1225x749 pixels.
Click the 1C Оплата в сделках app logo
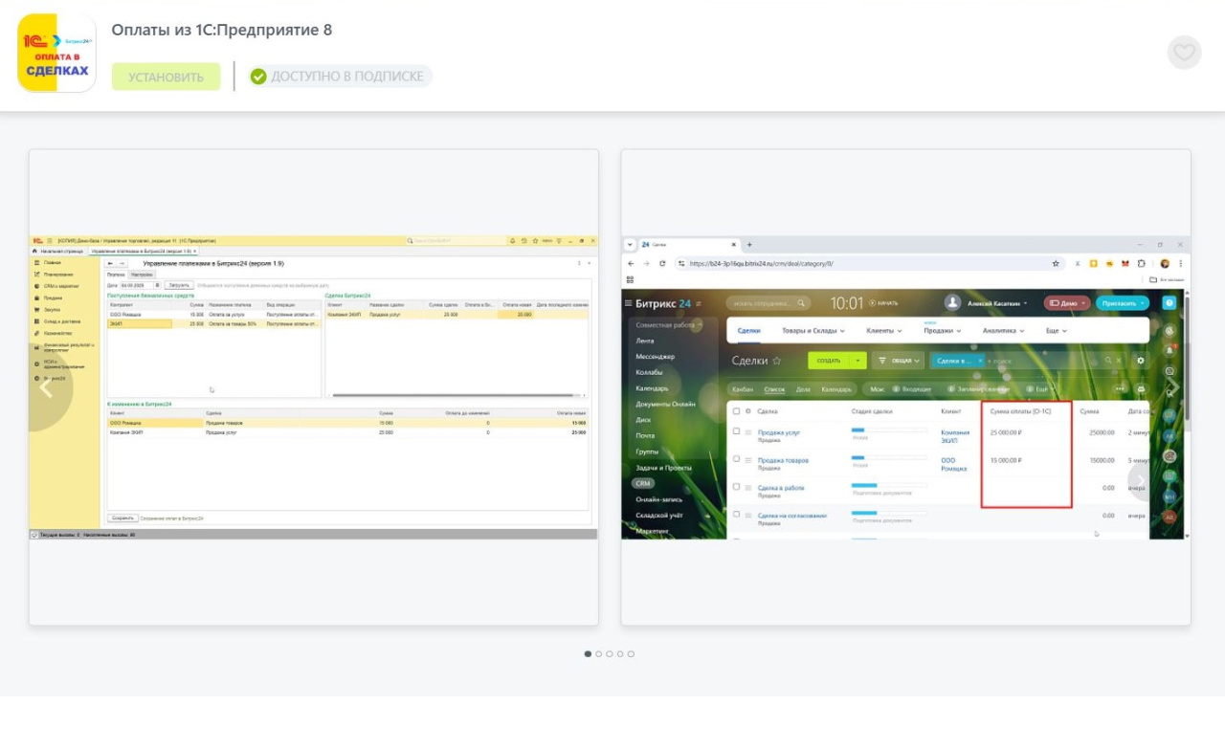click(56, 53)
